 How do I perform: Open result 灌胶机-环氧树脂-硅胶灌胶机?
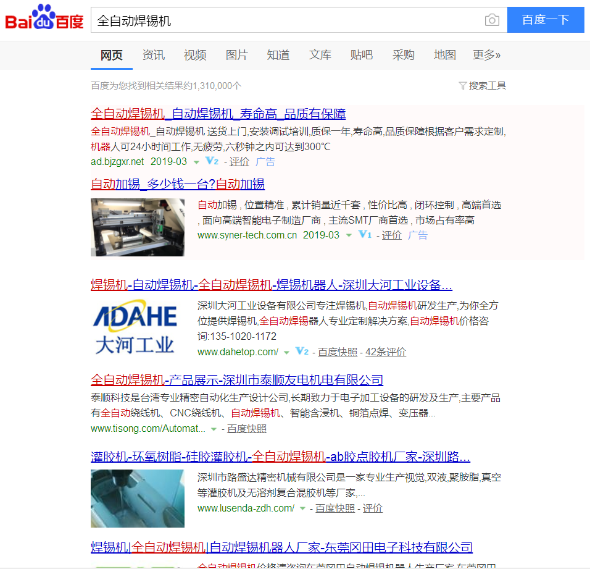280,457
